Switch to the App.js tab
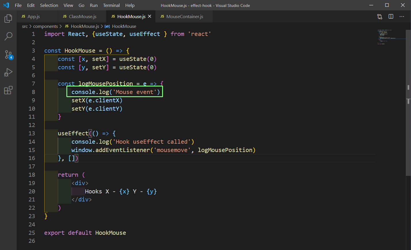The width and height of the screenshot is (411, 250). [37, 17]
